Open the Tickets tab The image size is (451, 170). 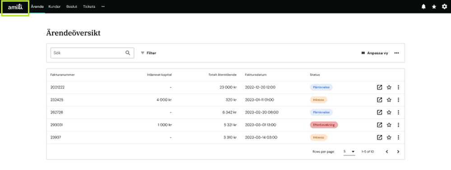89,7
